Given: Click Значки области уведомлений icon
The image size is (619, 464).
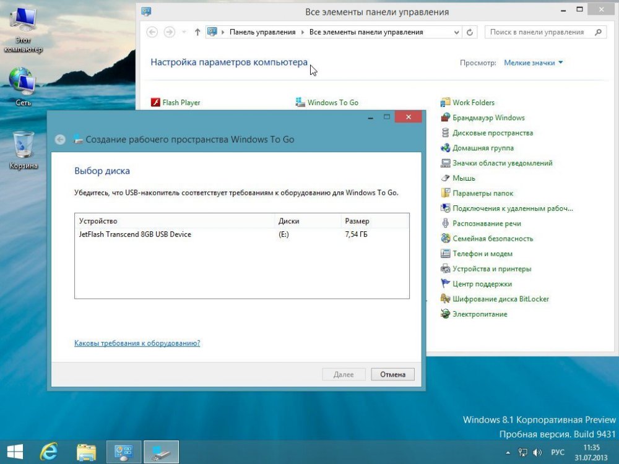Looking at the screenshot, I should 445,163.
